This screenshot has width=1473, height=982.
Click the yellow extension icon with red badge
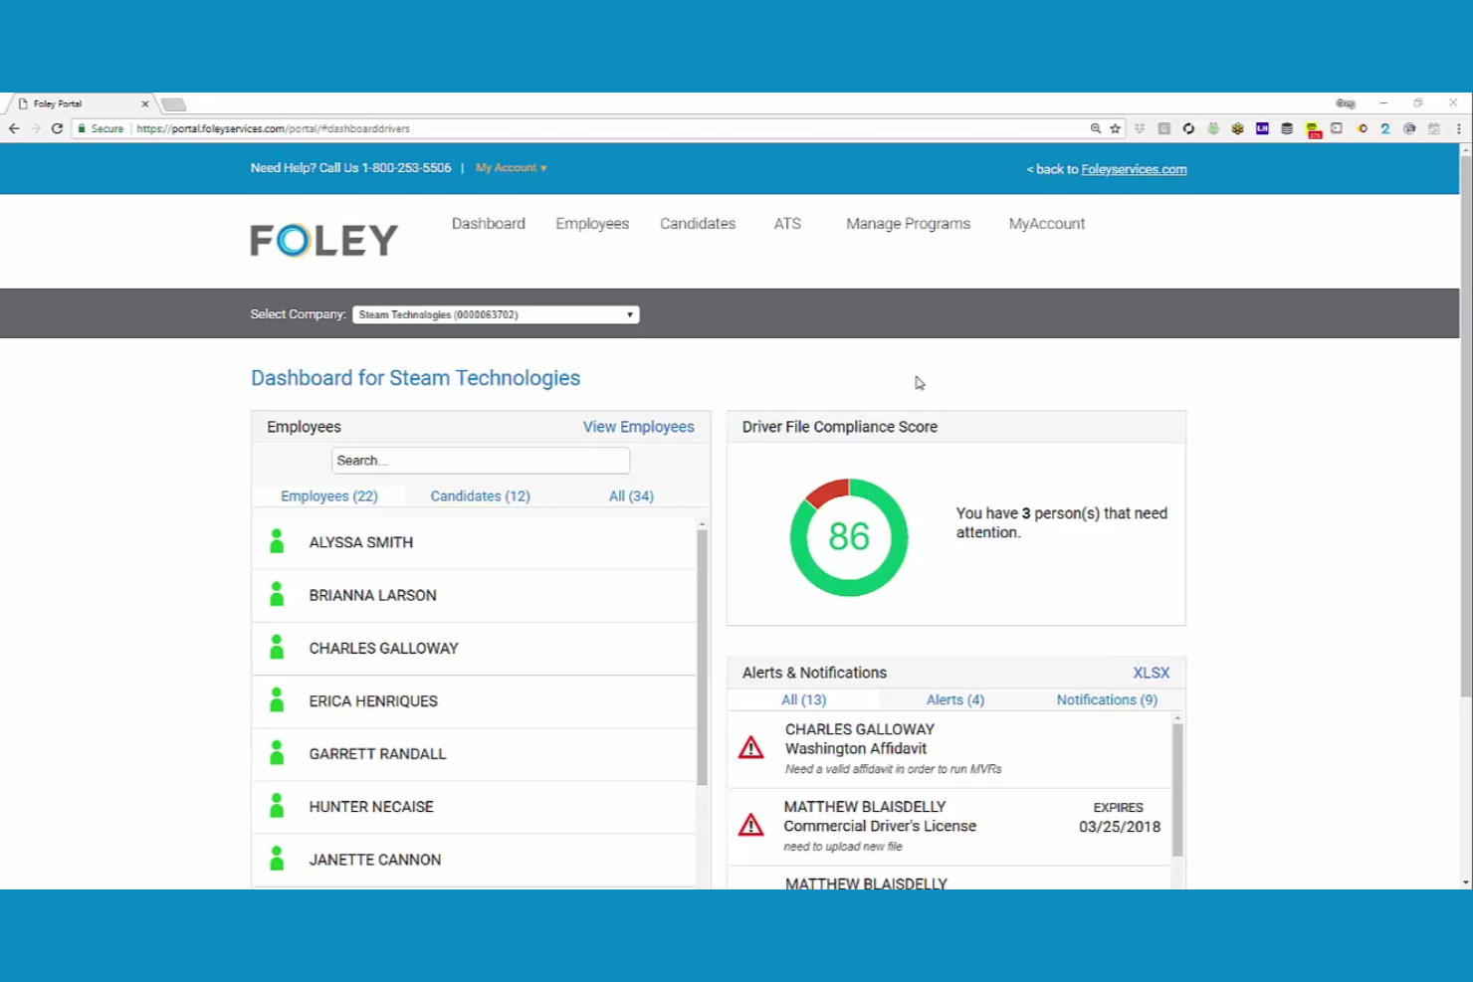[1313, 129]
